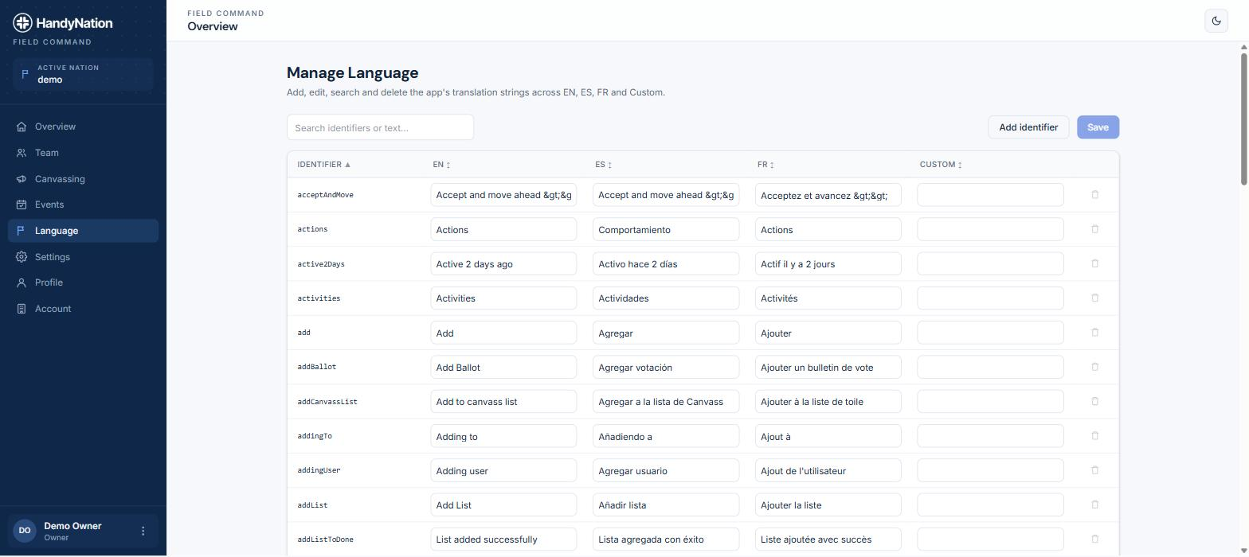This screenshot has height=557, width=1249.
Task: Edit ES field reading Comportamiento
Action: click(x=666, y=229)
